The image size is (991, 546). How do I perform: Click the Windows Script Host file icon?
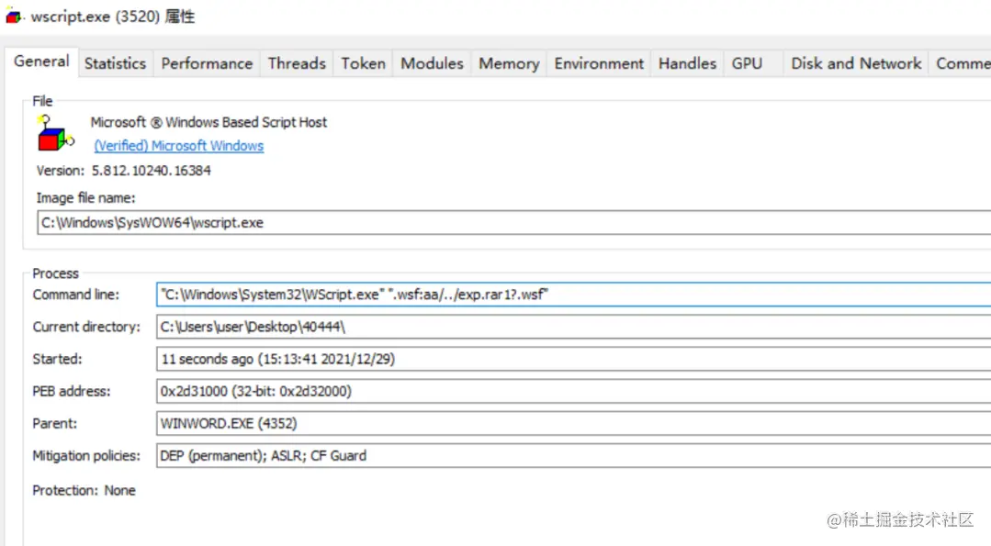click(56, 133)
